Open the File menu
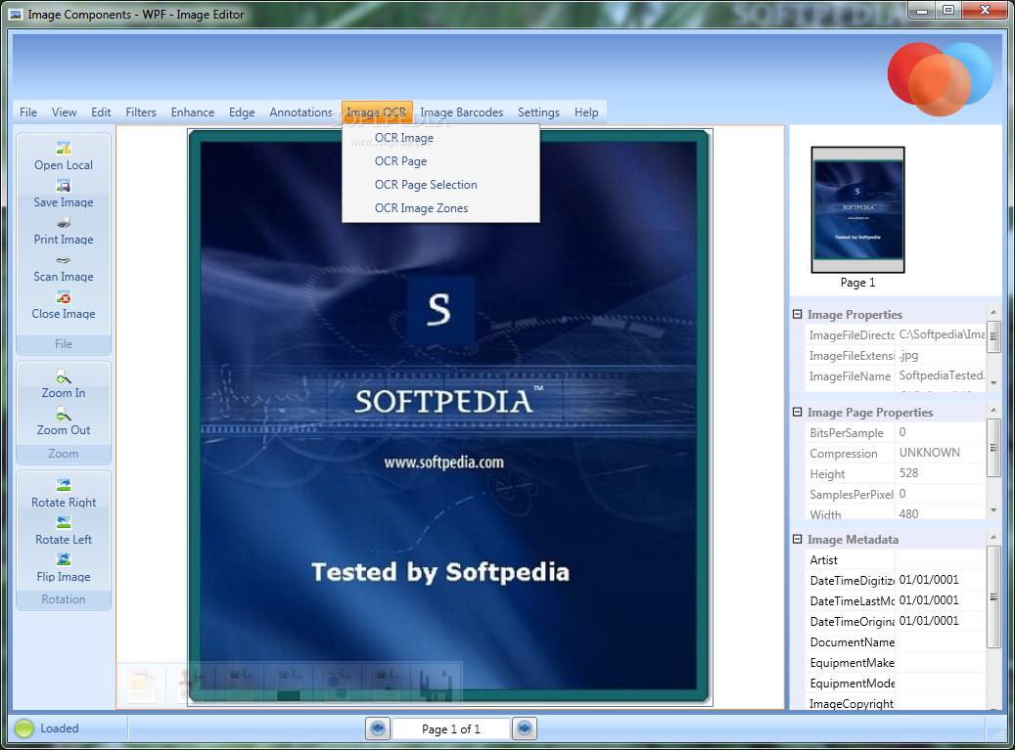The image size is (1015, 750). pos(28,111)
